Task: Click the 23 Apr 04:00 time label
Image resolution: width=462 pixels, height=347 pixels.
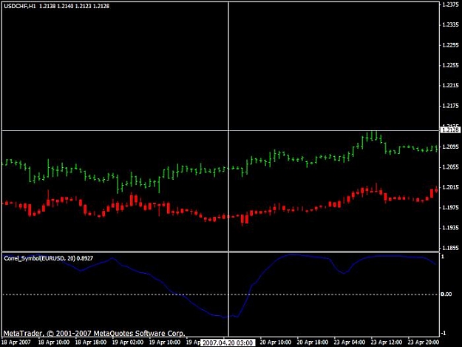Action: [x=350, y=343]
